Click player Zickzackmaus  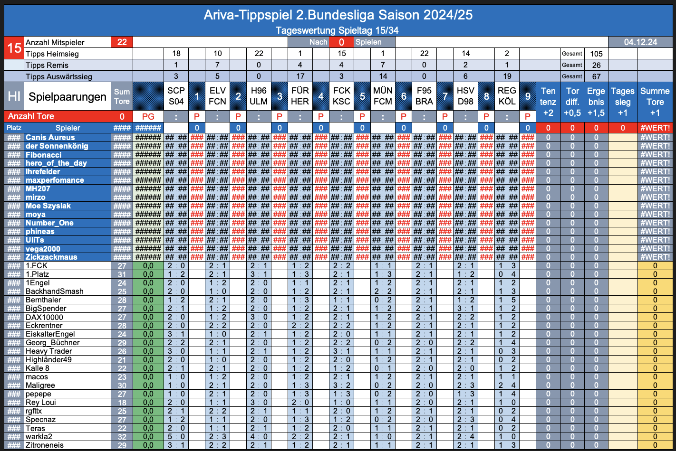click(x=51, y=257)
